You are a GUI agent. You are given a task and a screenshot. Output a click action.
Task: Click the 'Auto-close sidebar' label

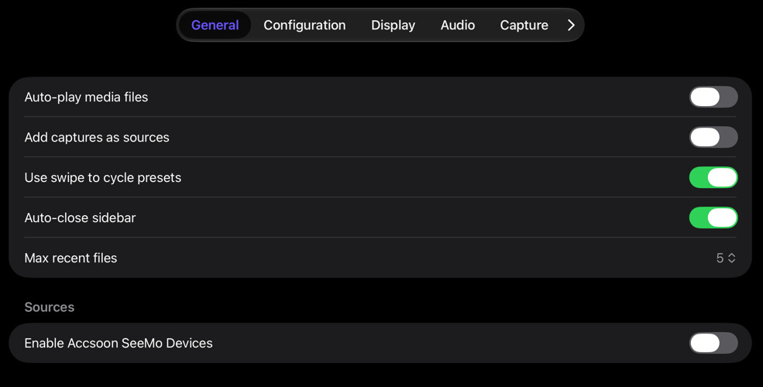[80, 217]
